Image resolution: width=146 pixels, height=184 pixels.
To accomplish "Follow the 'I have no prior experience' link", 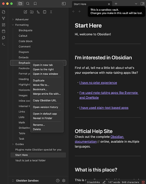I will [x=98, y=83].
